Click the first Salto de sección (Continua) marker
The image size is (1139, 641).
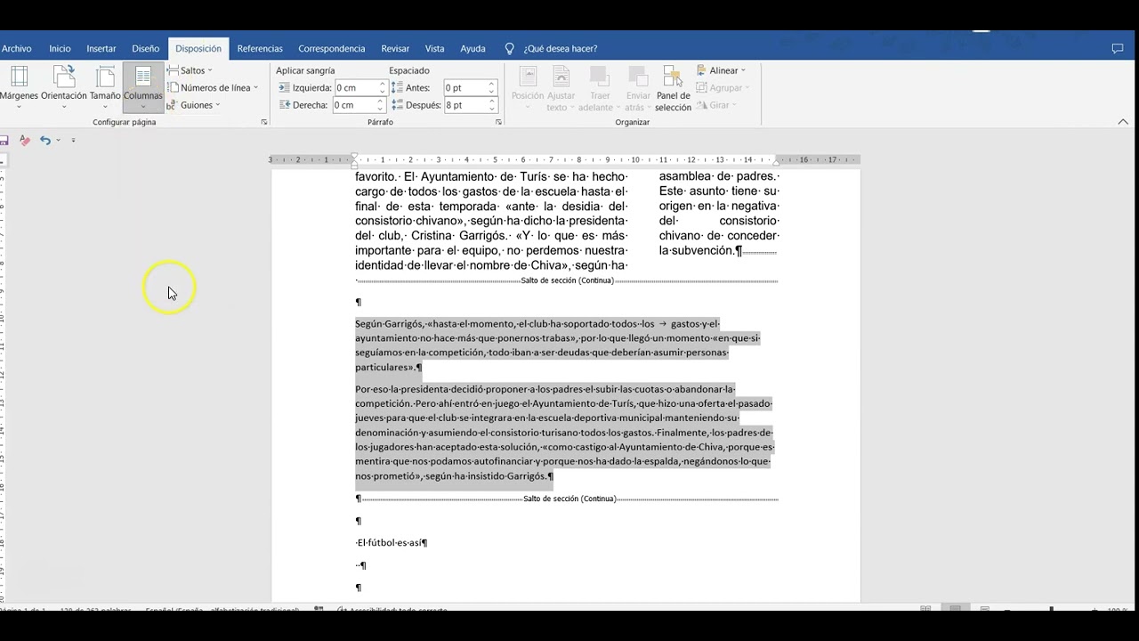[569, 280]
